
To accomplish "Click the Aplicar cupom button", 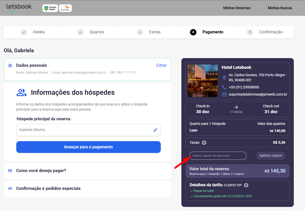I will (x=271, y=156).
